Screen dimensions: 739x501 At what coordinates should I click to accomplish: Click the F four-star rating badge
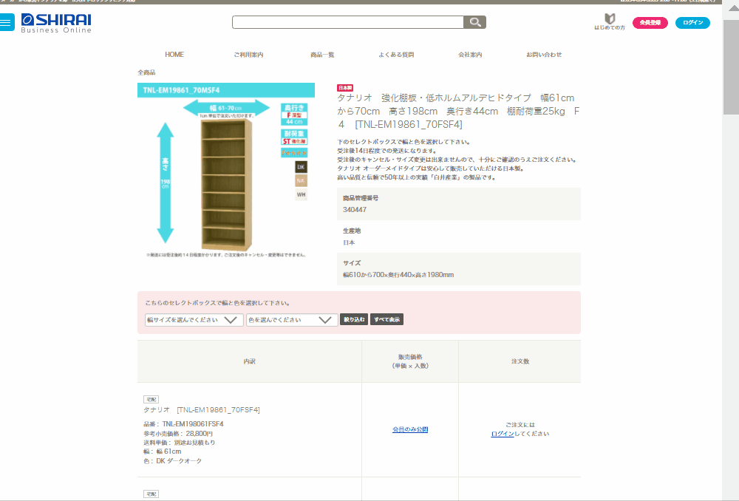[294, 153]
